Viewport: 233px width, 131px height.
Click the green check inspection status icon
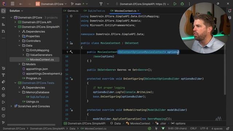(150, 128)
